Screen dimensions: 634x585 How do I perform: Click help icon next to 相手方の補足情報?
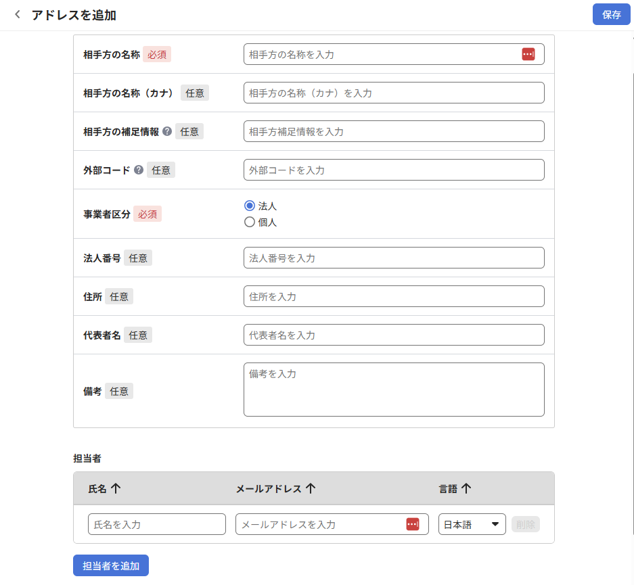167,131
